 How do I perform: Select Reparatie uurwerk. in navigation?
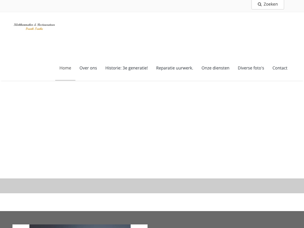pyautogui.click(x=175, y=68)
